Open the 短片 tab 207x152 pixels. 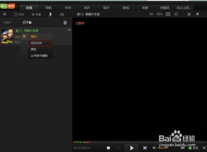point(106,8)
